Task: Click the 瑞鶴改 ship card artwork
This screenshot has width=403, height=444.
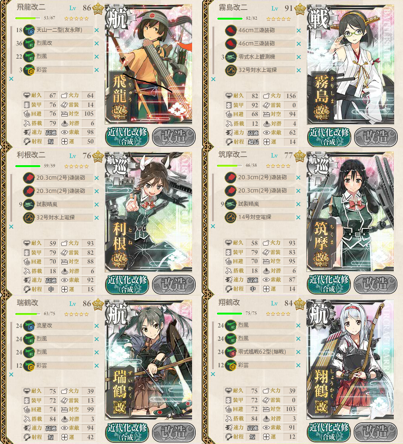Action: [x=148, y=360]
